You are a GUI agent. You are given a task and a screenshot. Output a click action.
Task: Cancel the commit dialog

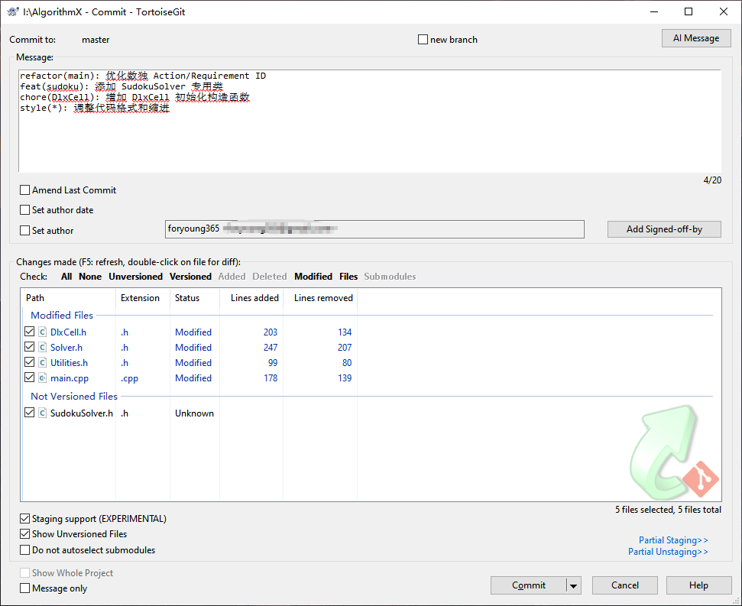pos(624,585)
